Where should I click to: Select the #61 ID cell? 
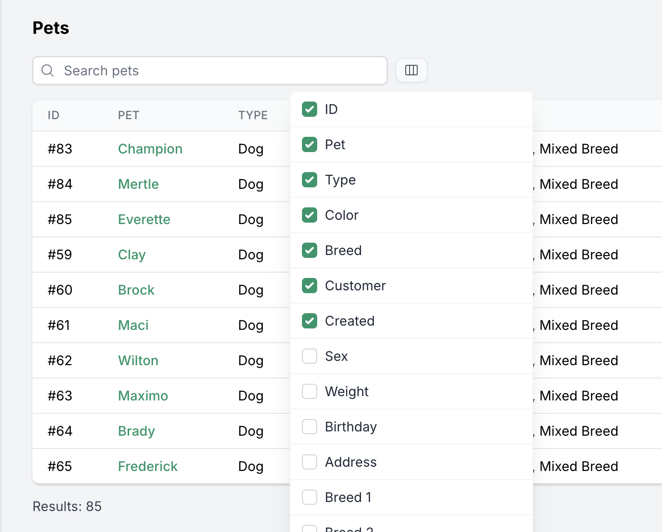tap(59, 325)
